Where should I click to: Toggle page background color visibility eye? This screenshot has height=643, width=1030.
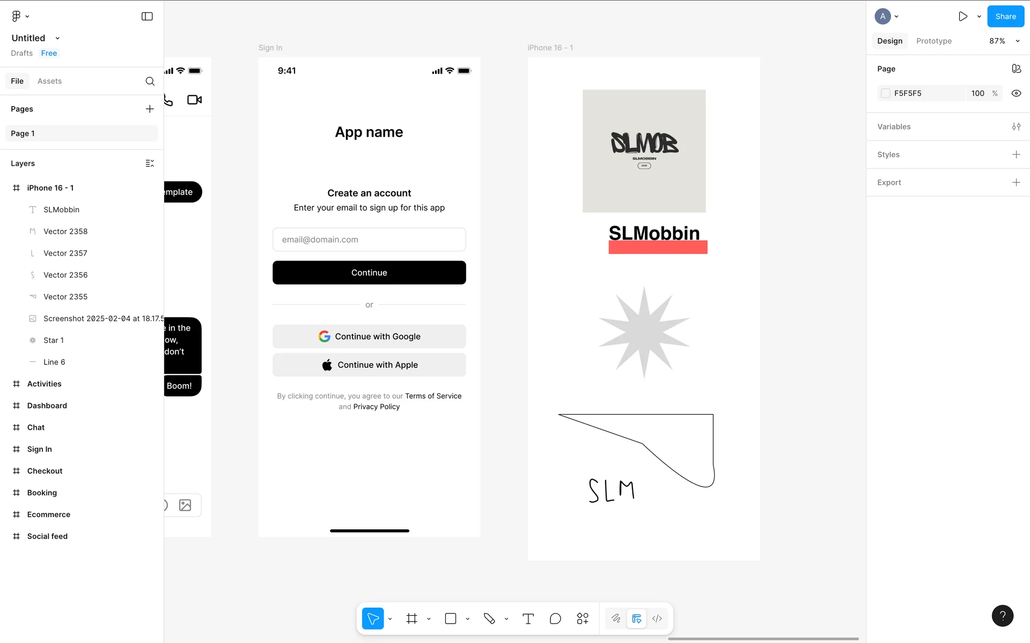[x=1016, y=93]
